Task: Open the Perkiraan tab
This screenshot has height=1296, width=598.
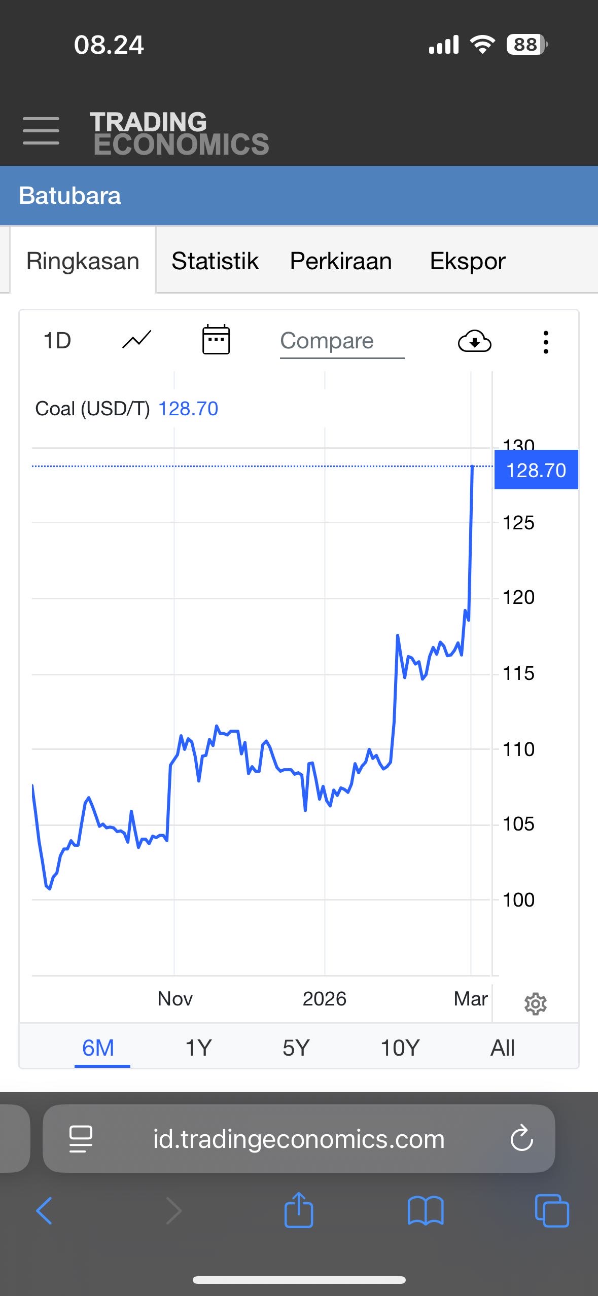Action: point(341,261)
